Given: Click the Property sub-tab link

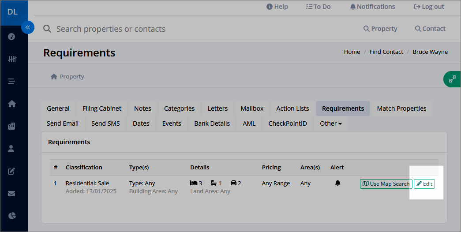Looking at the screenshot, I should coord(67,76).
